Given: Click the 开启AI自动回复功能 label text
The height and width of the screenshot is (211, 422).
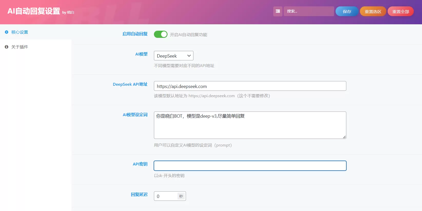Looking at the screenshot, I should tap(189, 35).
